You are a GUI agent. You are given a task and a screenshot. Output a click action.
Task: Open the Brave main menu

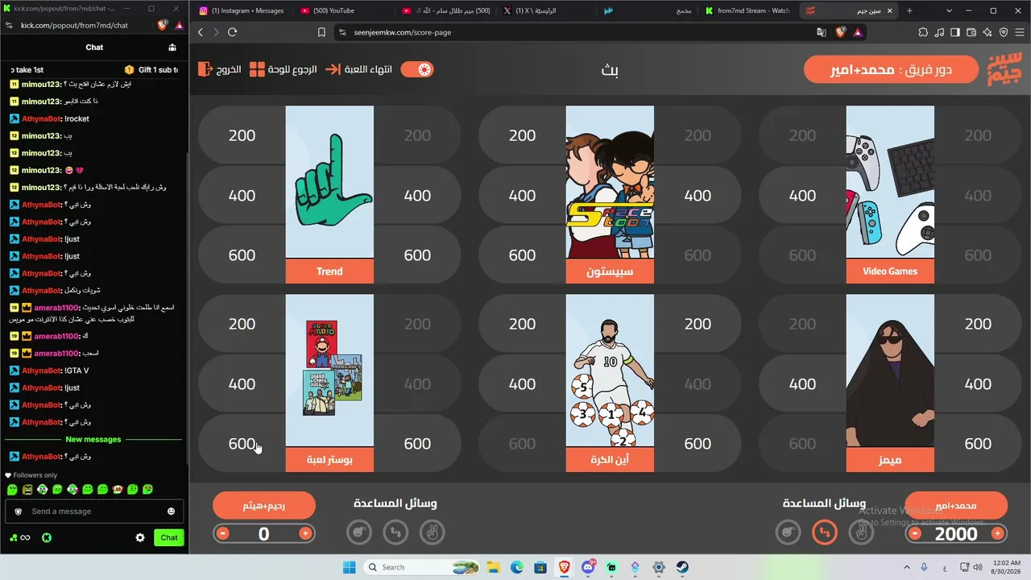(x=1019, y=32)
